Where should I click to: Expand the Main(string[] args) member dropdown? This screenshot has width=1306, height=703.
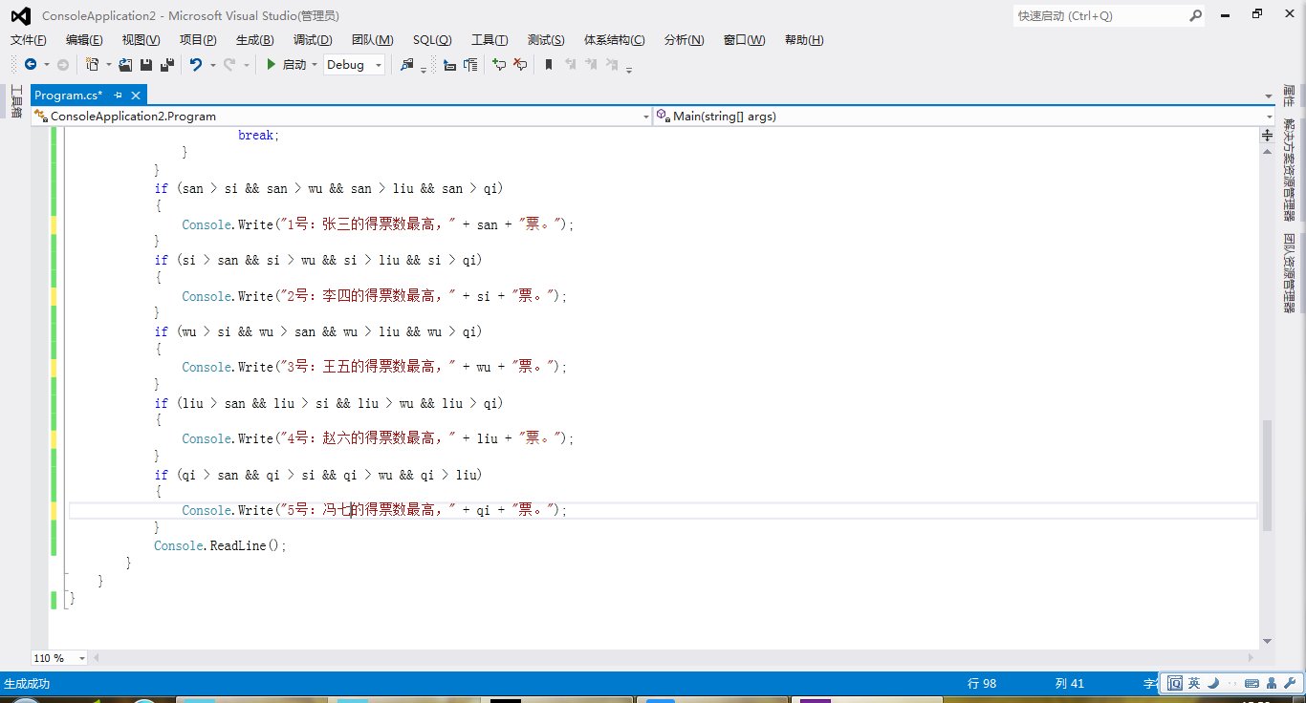pyautogui.click(x=1269, y=117)
